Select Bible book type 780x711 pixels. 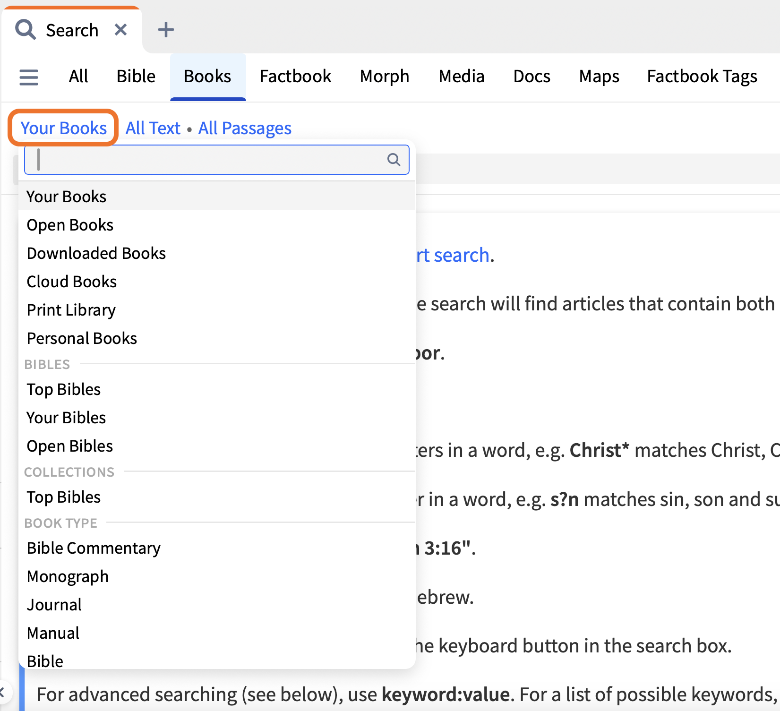[x=217, y=660]
